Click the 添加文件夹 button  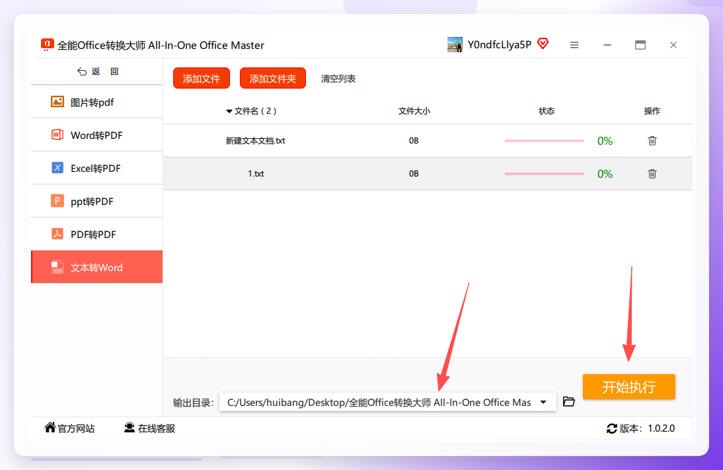272,79
